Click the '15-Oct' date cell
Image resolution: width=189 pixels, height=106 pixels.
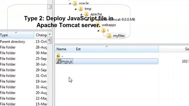pyautogui.click(x=41, y=42)
